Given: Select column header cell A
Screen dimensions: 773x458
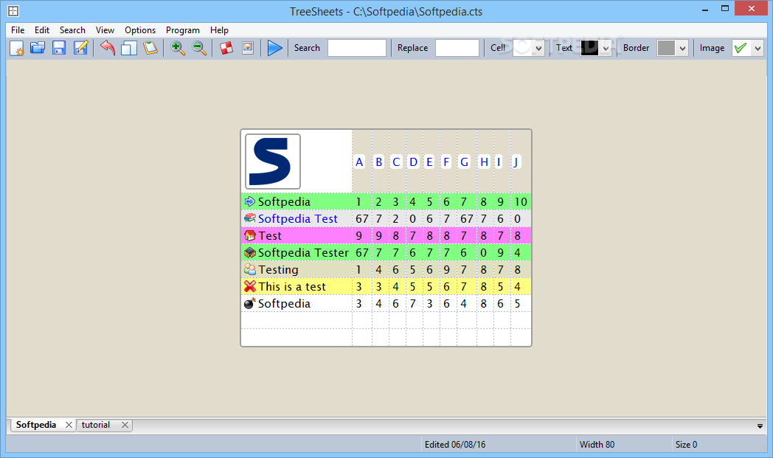Looking at the screenshot, I should (x=359, y=162).
